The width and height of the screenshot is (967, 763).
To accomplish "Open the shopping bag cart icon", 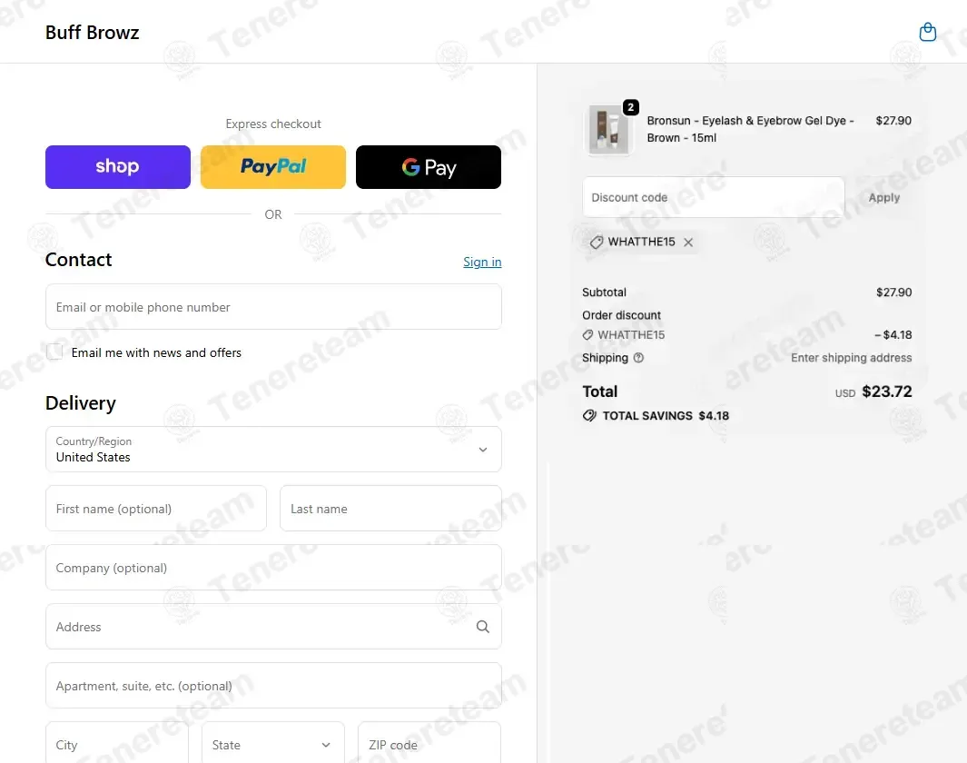I will click(927, 33).
